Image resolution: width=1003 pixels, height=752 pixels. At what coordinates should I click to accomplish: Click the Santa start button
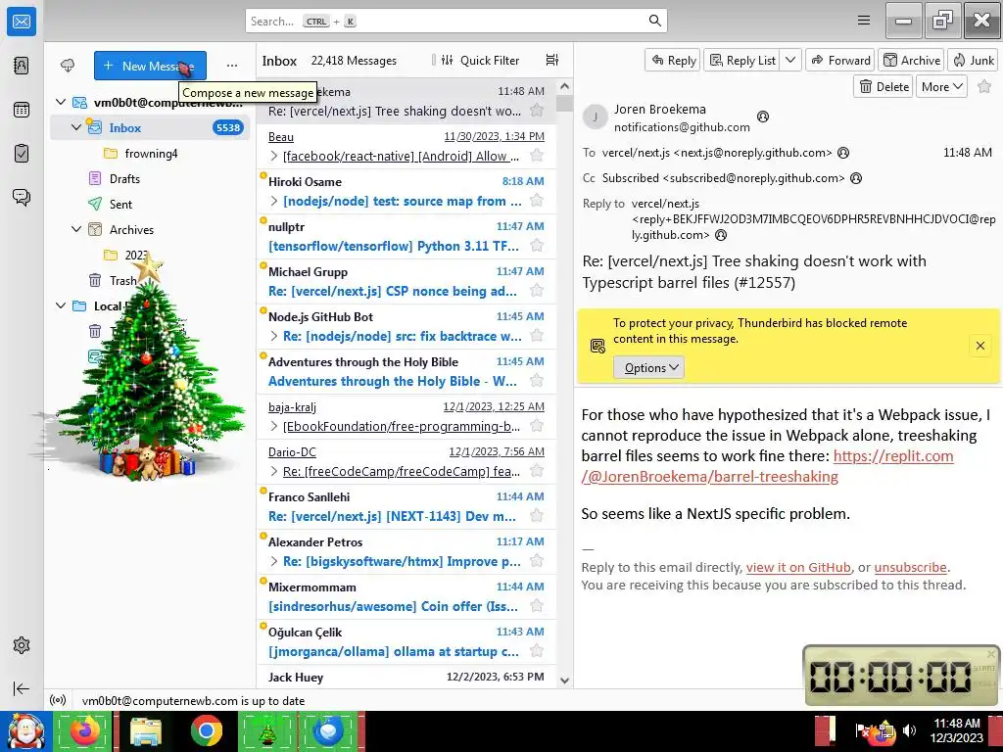pos(25,730)
